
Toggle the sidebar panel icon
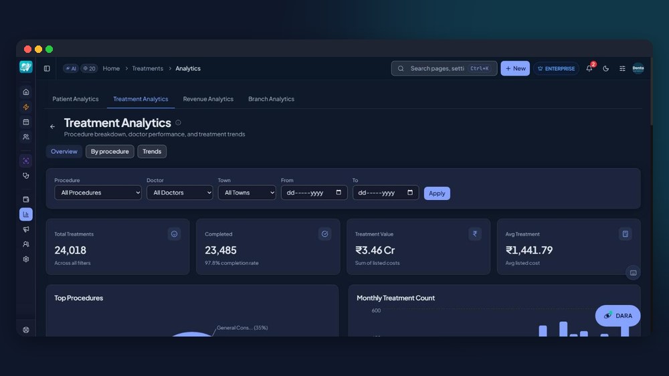[47, 68]
